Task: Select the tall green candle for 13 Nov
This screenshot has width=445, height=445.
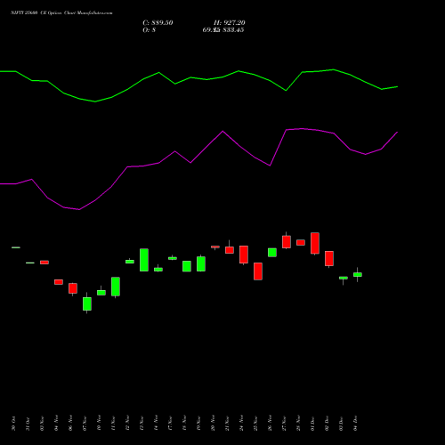Action: click(144, 260)
